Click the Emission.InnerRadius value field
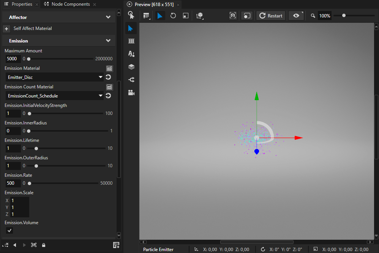 click(x=13, y=131)
